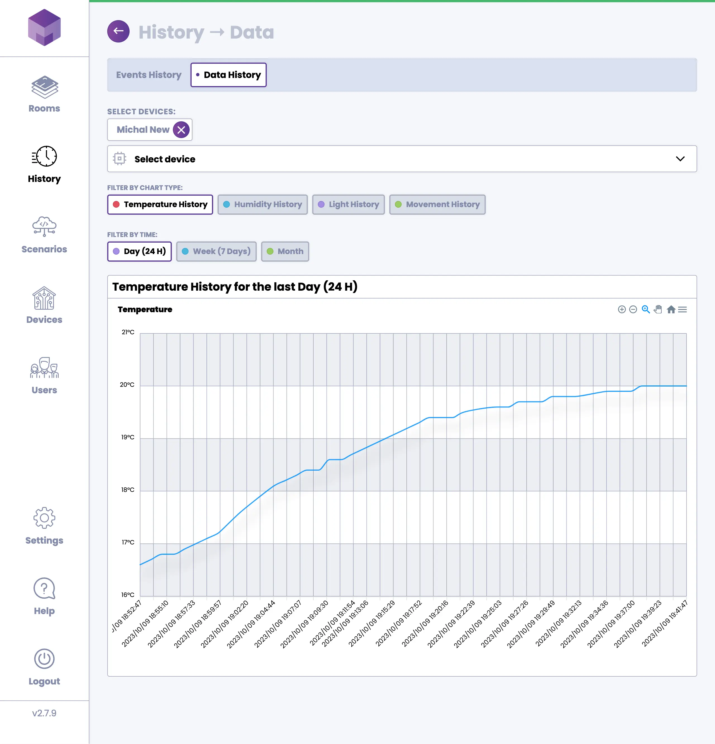715x744 pixels.
Task: Open Rooms from the sidebar
Action: [44, 94]
